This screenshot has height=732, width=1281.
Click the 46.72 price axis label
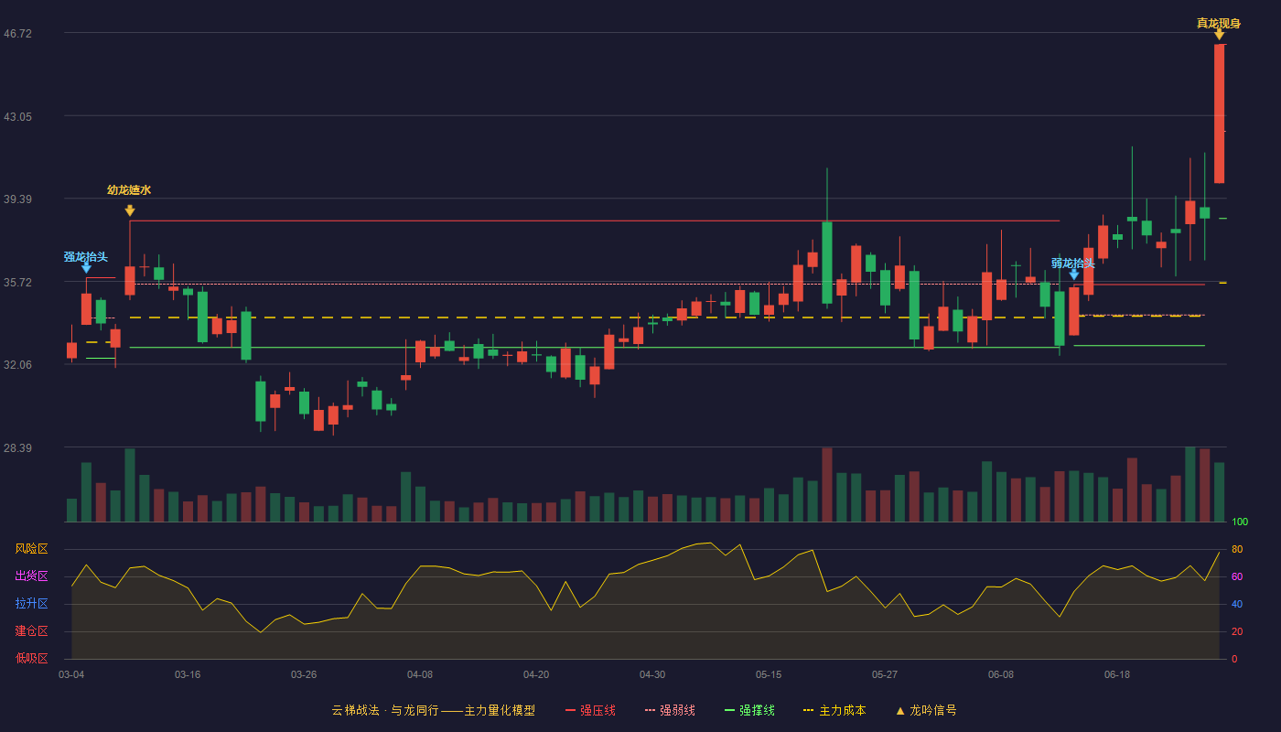click(x=17, y=33)
